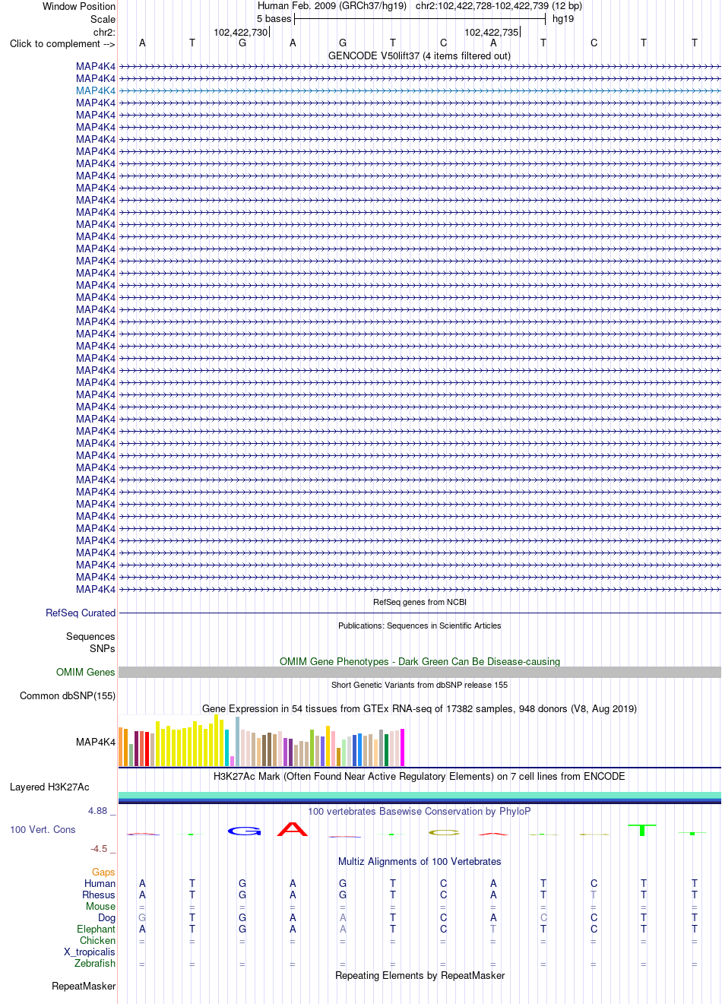Click the gray OMIM Genes item bar

click(420, 672)
